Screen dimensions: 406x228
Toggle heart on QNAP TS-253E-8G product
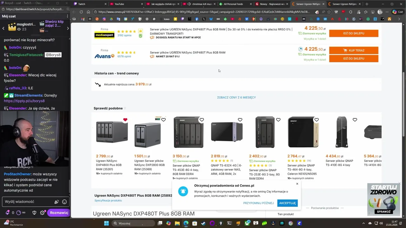[278, 120]
